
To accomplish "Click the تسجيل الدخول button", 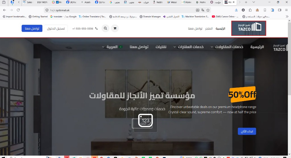I will coord(56,28).
